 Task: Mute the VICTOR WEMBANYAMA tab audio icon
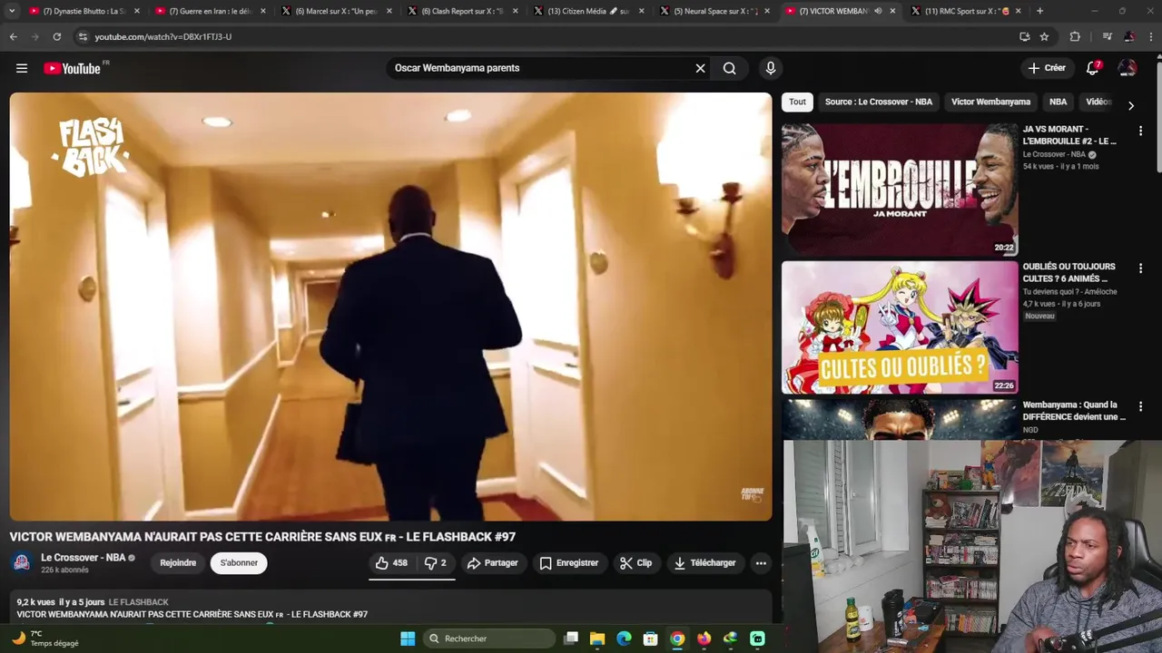(x=878, y=11)
